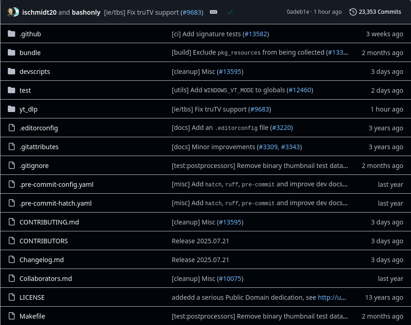Open the .pre-commit-config.yaml file
This screenshot has height=325, width=411.
pos(56,185)
